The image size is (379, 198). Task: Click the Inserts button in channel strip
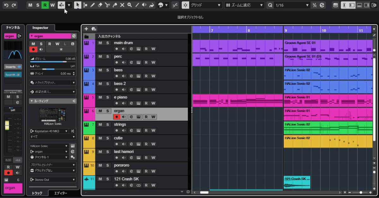point(13,67)
